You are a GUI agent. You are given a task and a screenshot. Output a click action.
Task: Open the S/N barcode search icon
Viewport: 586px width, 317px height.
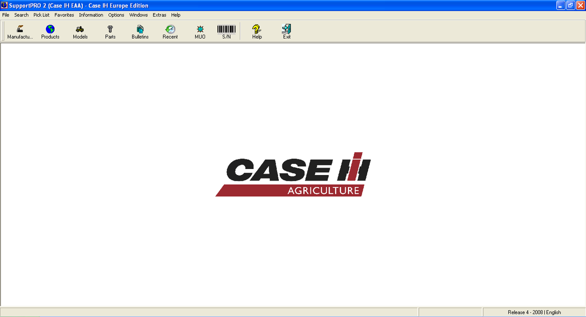click(227, 32)
